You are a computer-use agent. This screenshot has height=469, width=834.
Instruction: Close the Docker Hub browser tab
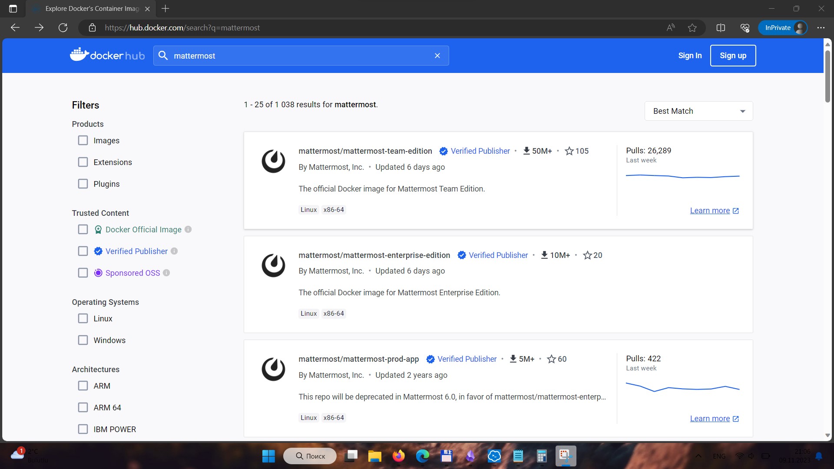click(147, 9)
